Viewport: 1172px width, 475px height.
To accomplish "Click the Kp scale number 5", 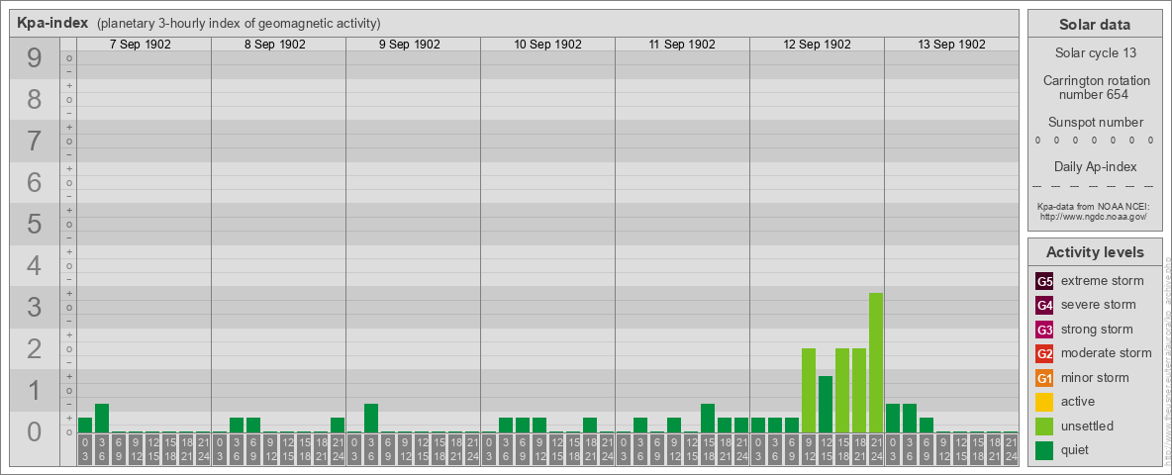I will [35, 224].
